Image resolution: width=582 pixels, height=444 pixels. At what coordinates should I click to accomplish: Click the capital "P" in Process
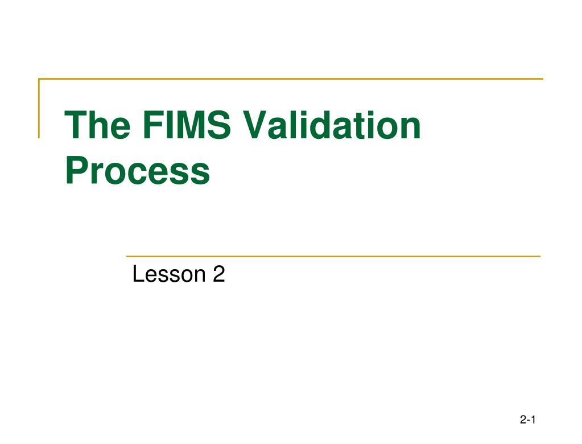76,169
